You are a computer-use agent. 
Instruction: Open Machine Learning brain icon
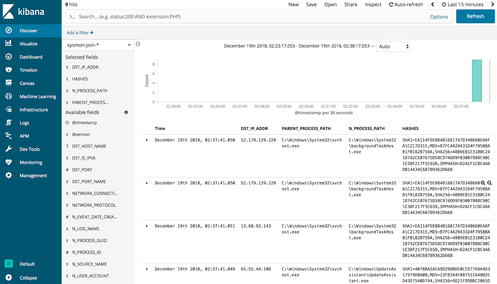click(9, 96)
